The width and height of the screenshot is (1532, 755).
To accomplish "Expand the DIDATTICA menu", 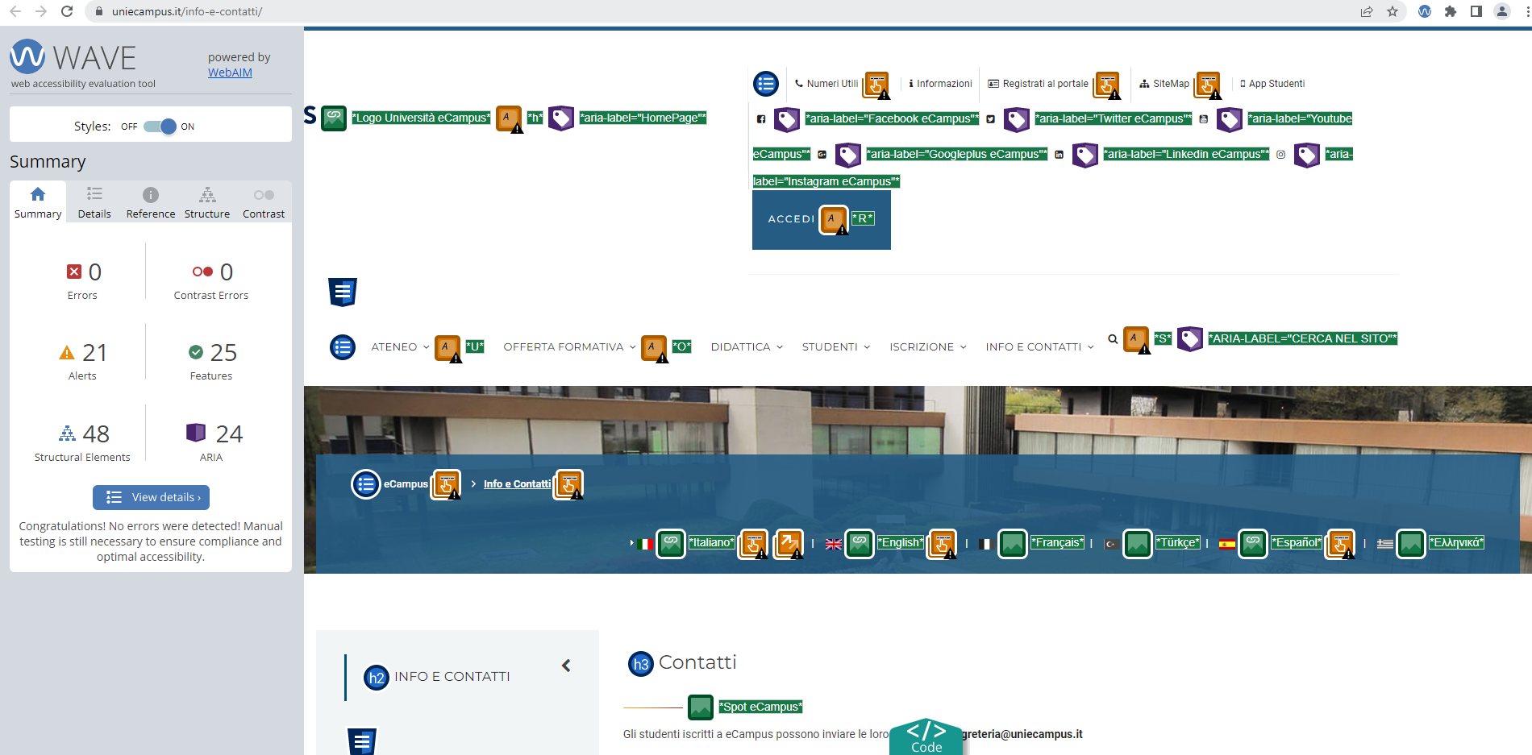I will click(747, 347).
